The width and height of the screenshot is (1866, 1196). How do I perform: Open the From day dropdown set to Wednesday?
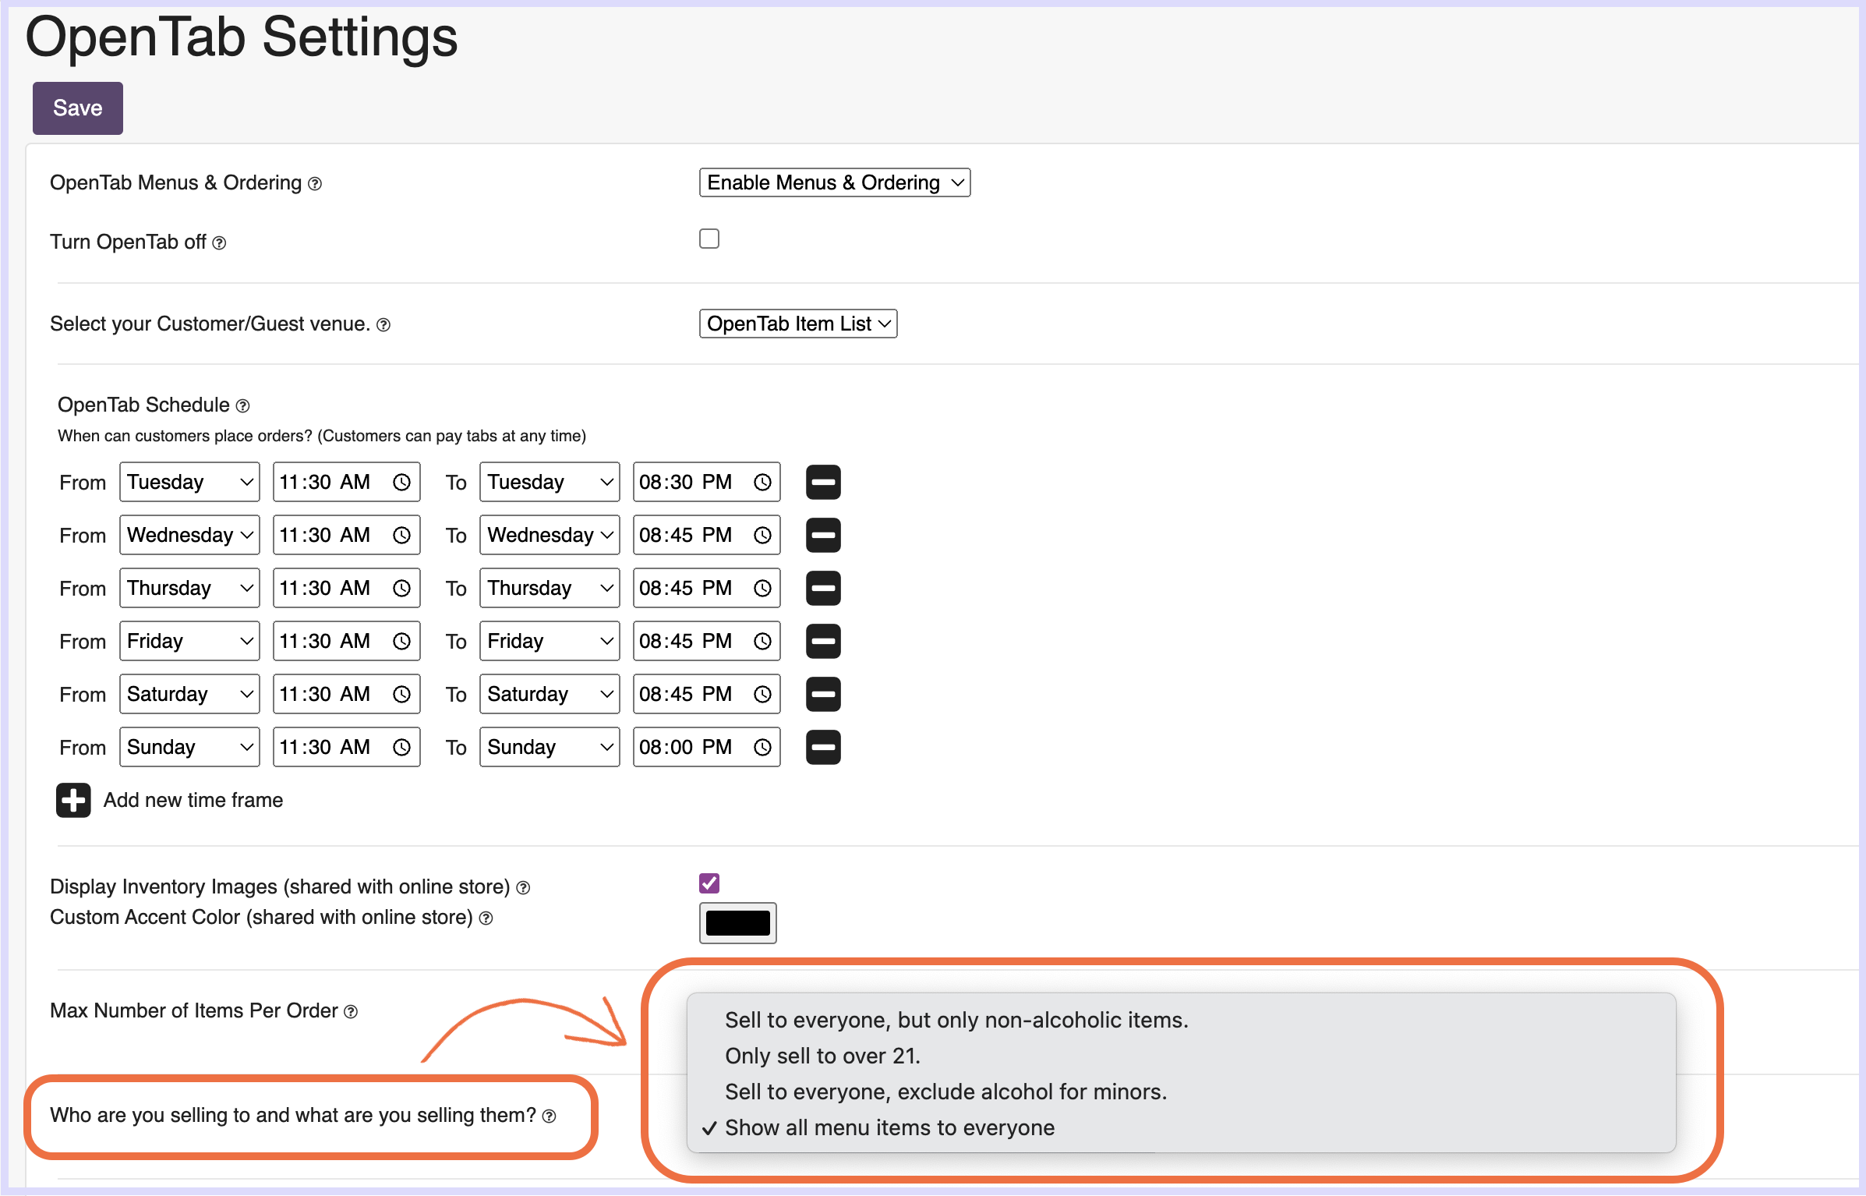pyautogui.click(x=189, y=535)
